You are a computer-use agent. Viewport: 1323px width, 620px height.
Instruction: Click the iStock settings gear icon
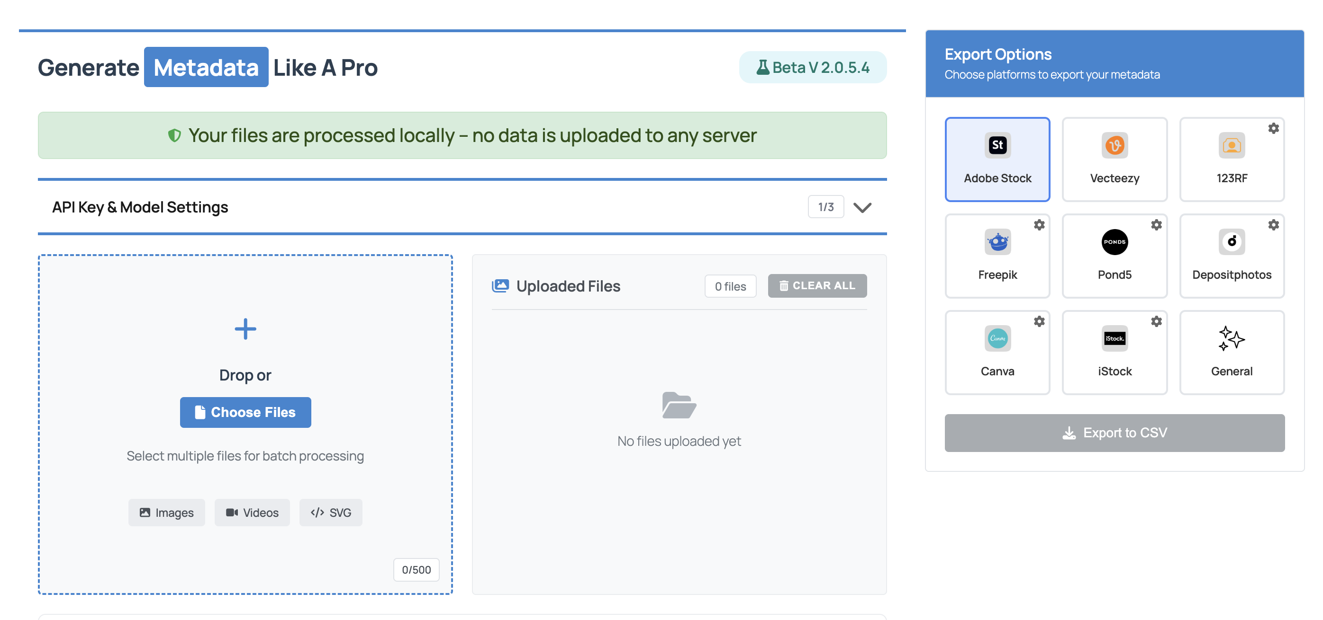tap(1156, 321)
